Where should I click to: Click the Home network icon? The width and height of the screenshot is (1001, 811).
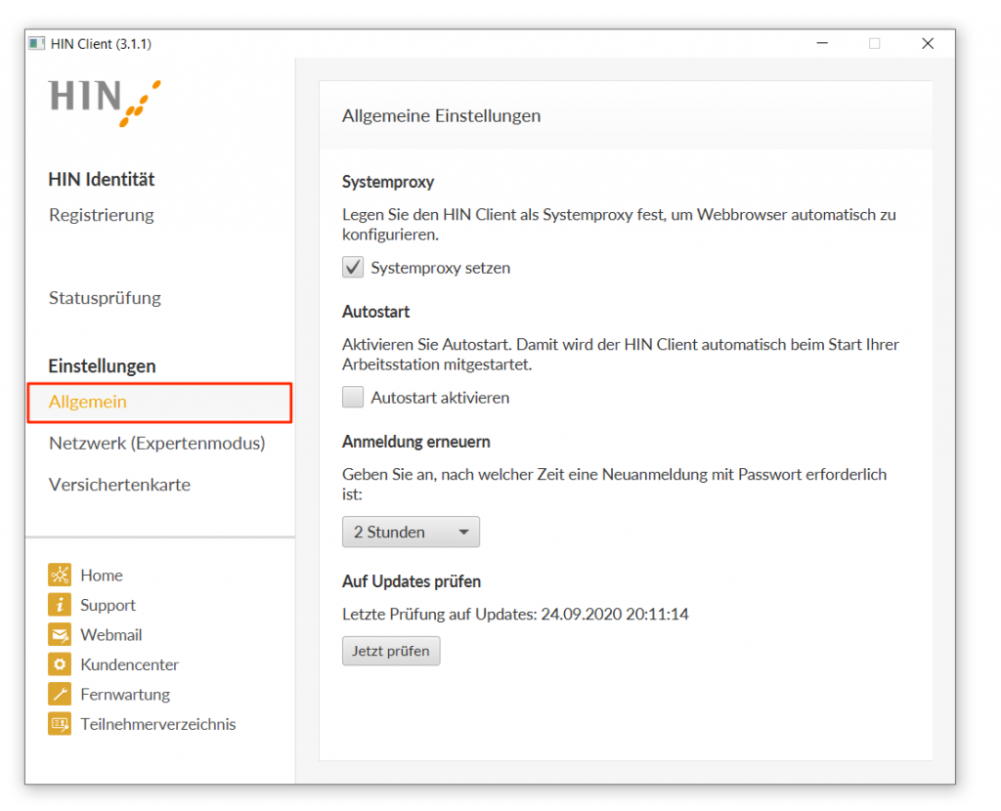click(x=60, y=575)
